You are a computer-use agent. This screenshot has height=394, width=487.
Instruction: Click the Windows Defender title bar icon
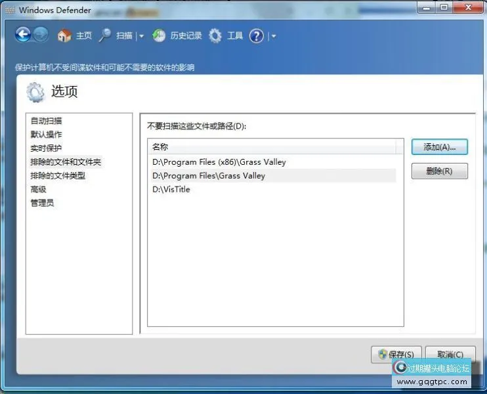pos(10,11)
